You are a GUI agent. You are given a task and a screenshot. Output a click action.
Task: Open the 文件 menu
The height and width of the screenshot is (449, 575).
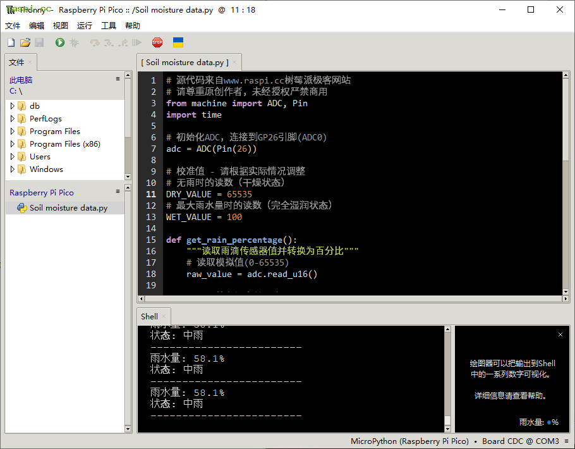pyautogui.click(x=13, y=26)
